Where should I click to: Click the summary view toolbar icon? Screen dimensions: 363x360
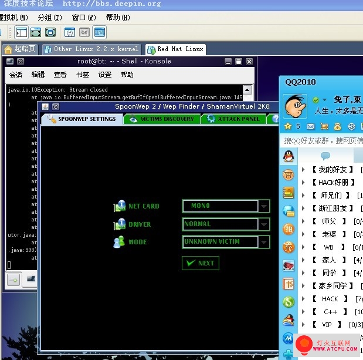pyautogui.click(x=70, y=32)
